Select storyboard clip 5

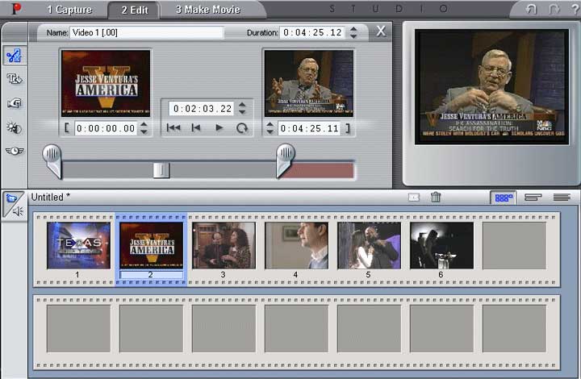tap(369, 245)
